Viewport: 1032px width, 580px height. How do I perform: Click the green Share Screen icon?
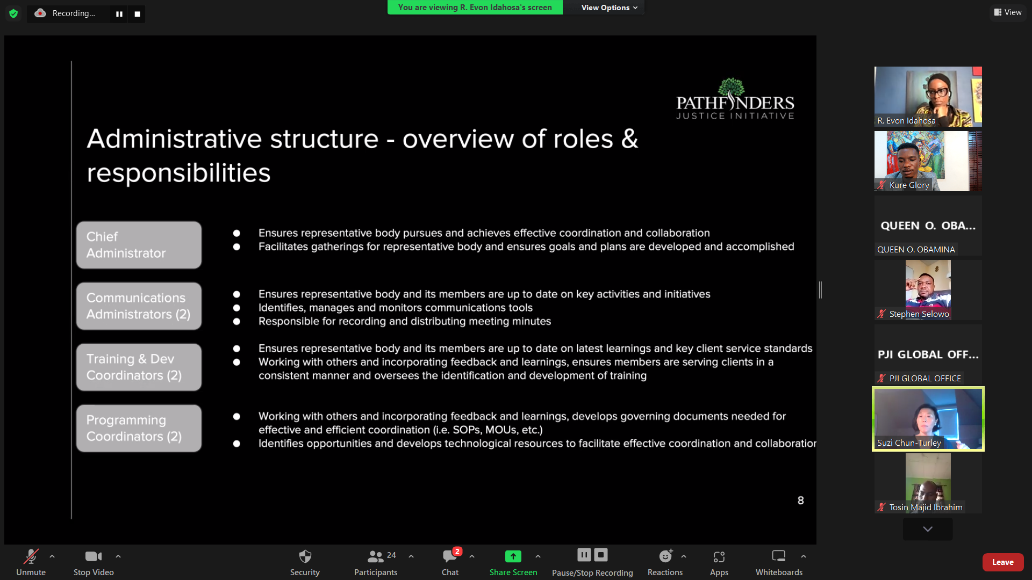[513, 556]
